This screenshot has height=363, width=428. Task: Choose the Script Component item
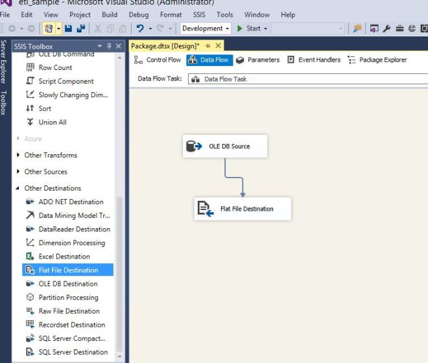[x=65, y=82]
